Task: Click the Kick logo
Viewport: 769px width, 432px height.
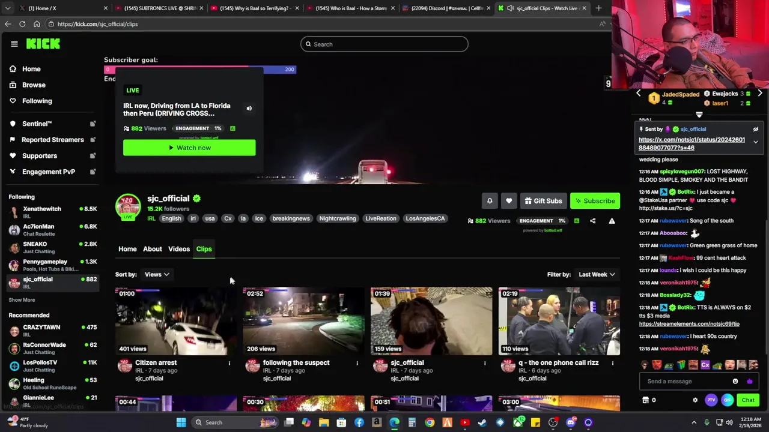Action: pos(43,44)
